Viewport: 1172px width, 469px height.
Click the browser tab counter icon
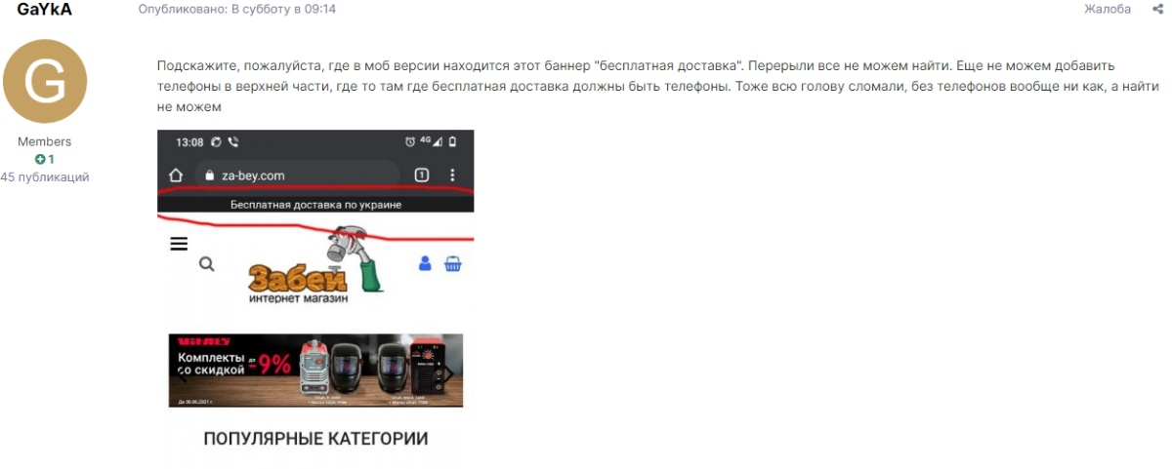[x=422, y=176]
